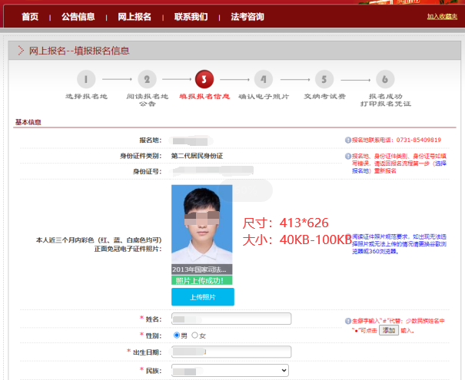Viewport: 465px width, 380px height.
Task: Click the 姓名 text input field
Action: point(231,319)
